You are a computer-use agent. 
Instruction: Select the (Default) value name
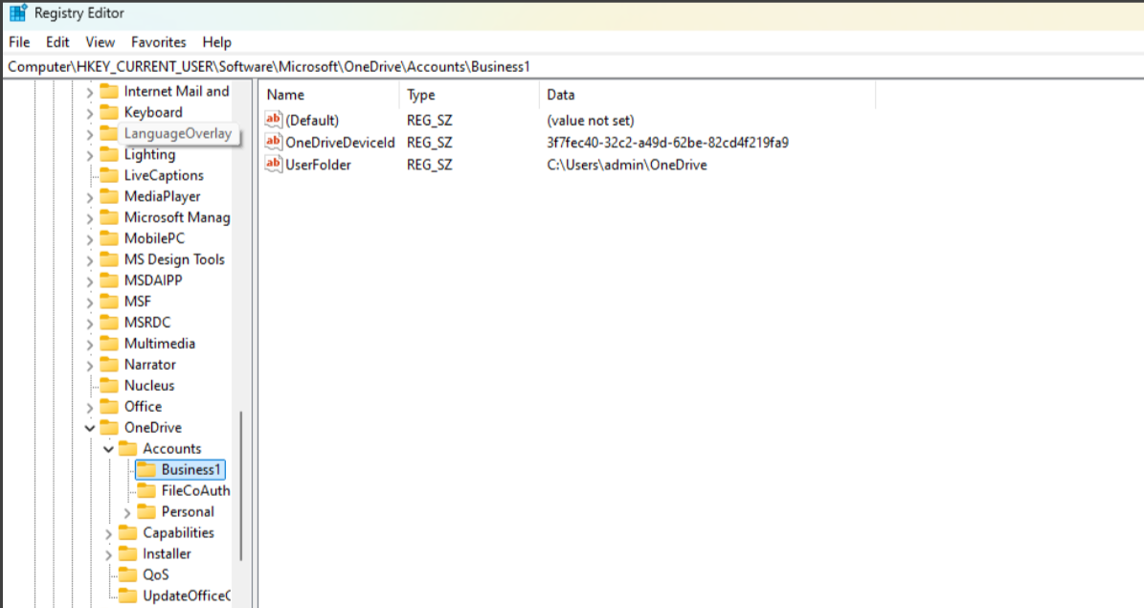[312, 121]
